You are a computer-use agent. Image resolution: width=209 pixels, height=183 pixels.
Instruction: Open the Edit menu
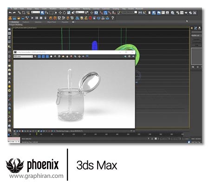[x=15, y=9]
